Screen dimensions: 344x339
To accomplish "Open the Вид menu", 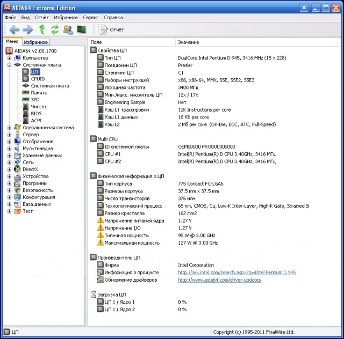I will click(x=25, y=17).
